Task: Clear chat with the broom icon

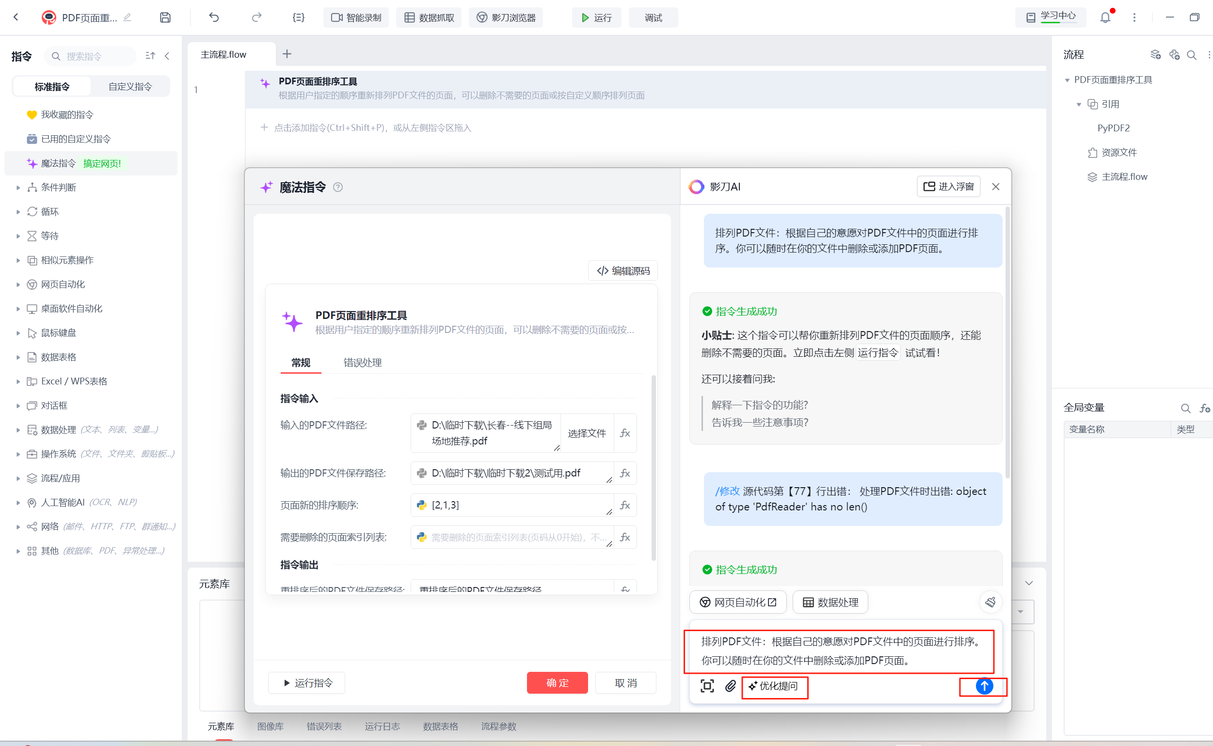Action: pos(990,602)
